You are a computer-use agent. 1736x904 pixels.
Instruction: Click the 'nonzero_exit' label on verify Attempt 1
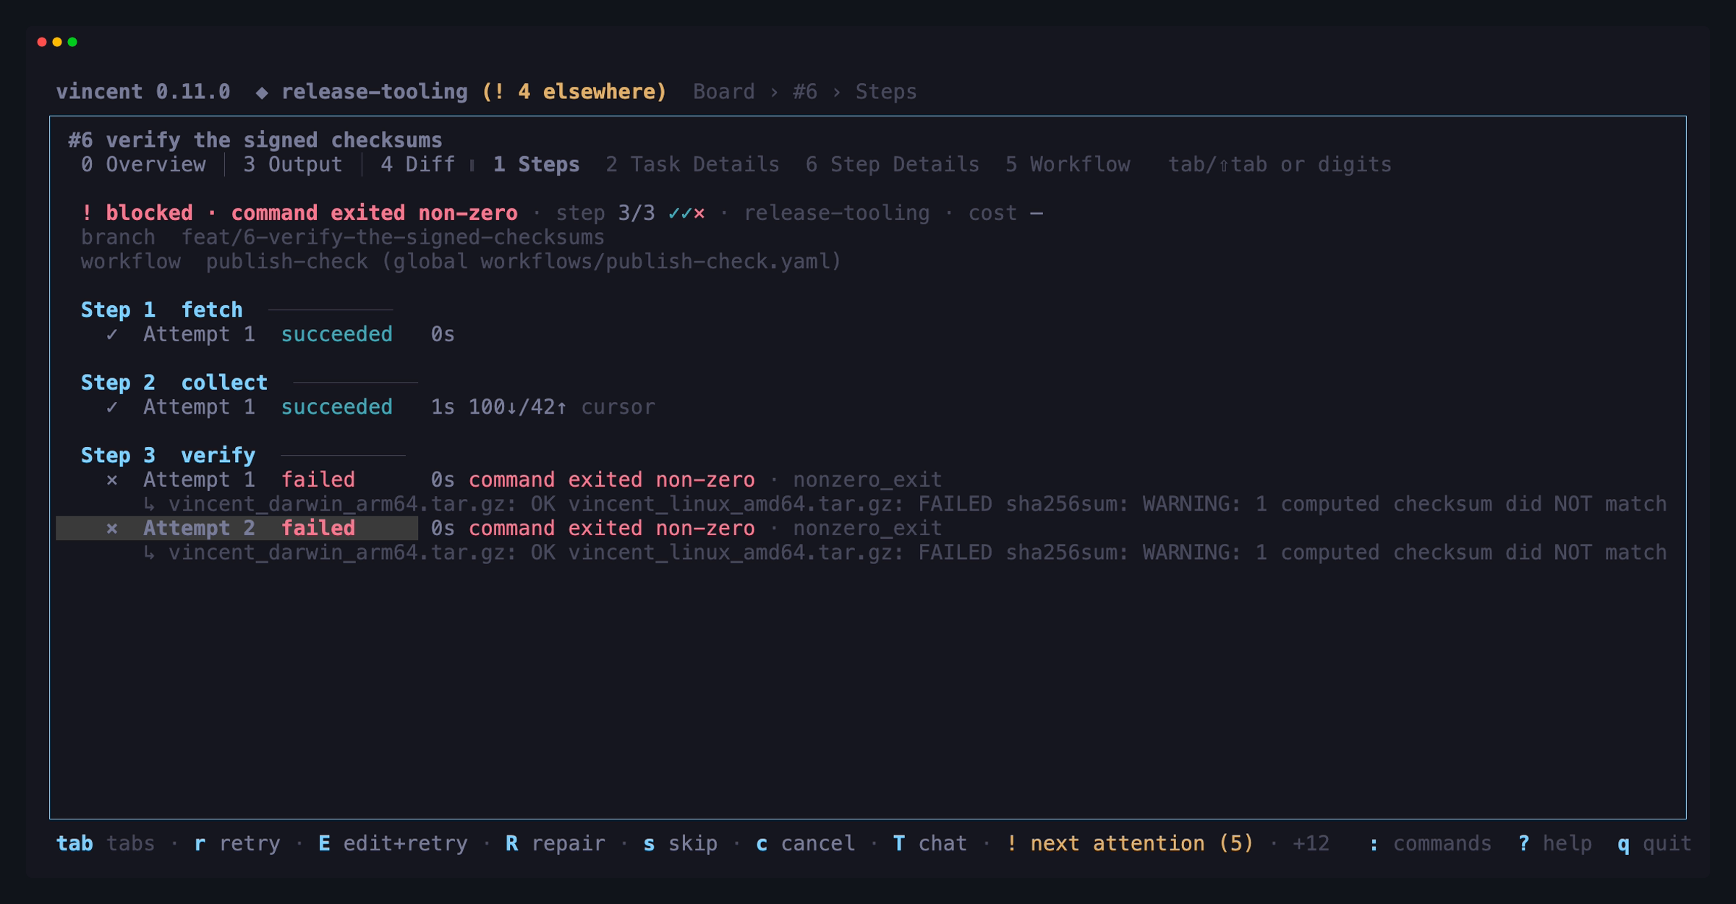[867, 480]
